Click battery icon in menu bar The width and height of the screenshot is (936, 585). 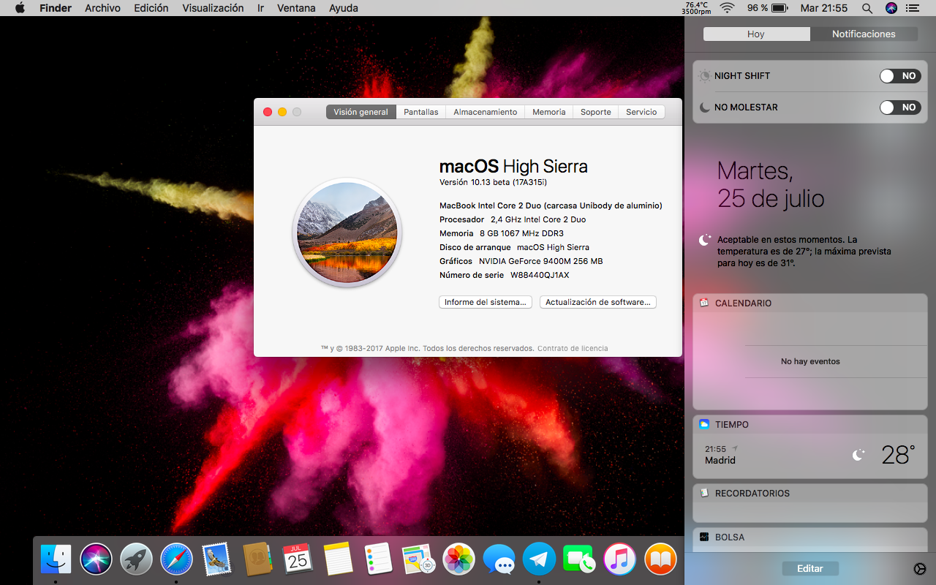click(x=780, y=8)
